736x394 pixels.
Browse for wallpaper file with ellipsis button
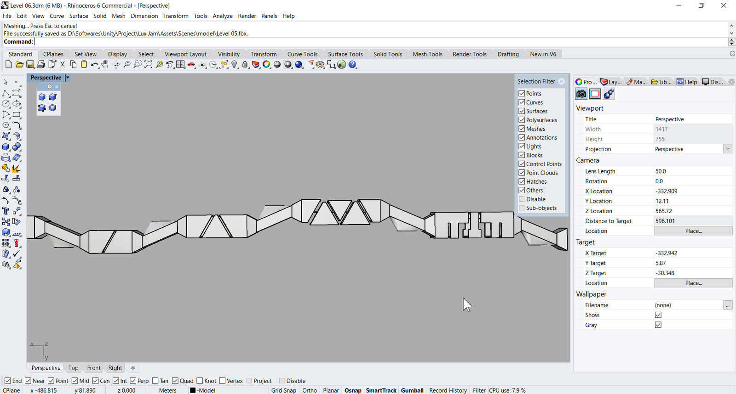[x=728, y=305]
